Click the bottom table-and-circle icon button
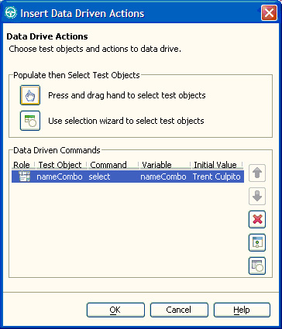 coord(257,266)
